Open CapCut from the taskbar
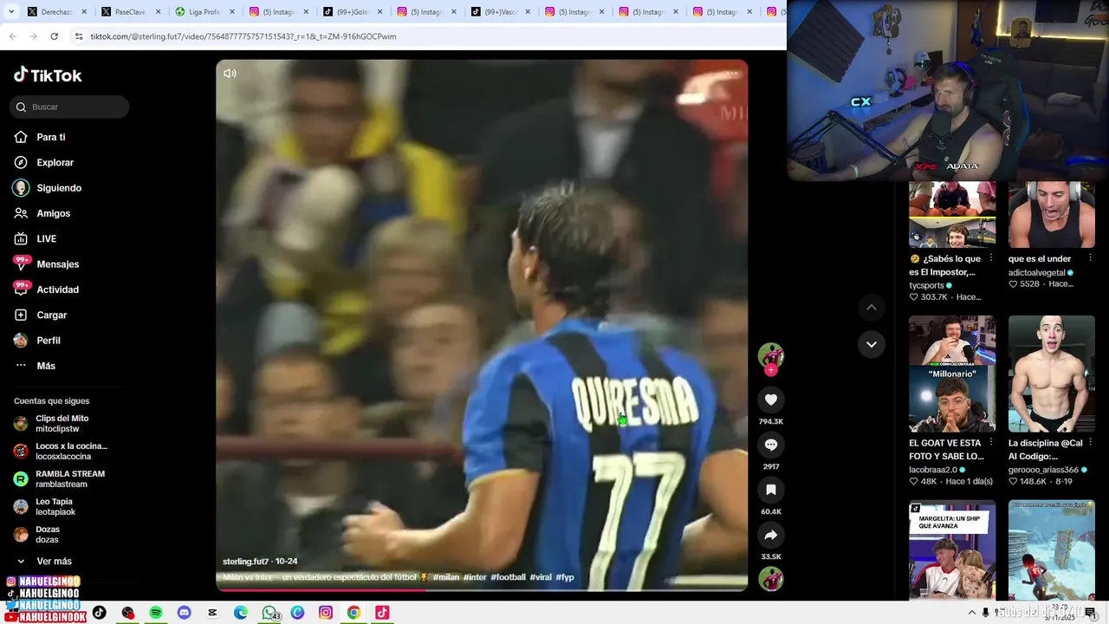The width and height of the screenshot is (1109, 624). (212, 613)
